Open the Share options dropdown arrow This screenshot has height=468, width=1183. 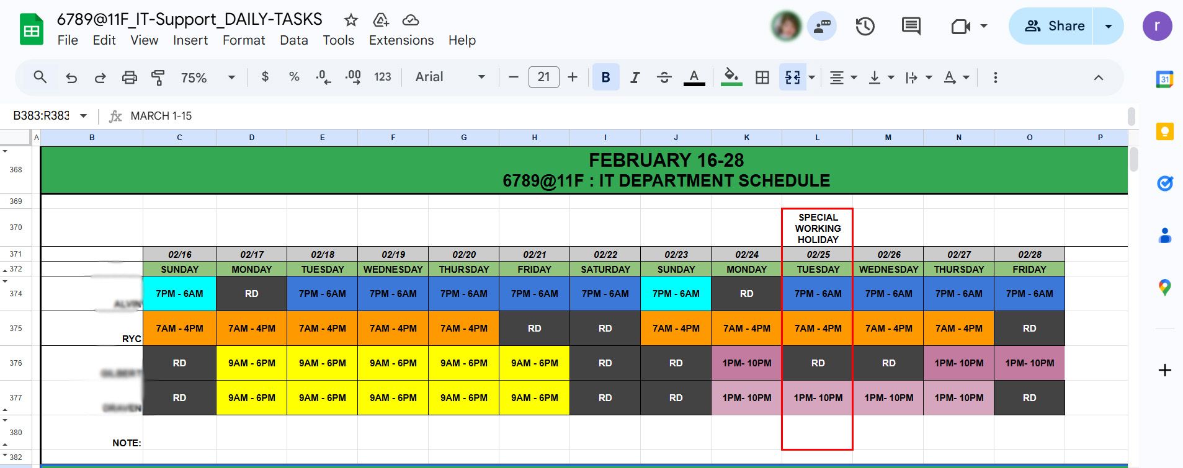(1108, 26)
